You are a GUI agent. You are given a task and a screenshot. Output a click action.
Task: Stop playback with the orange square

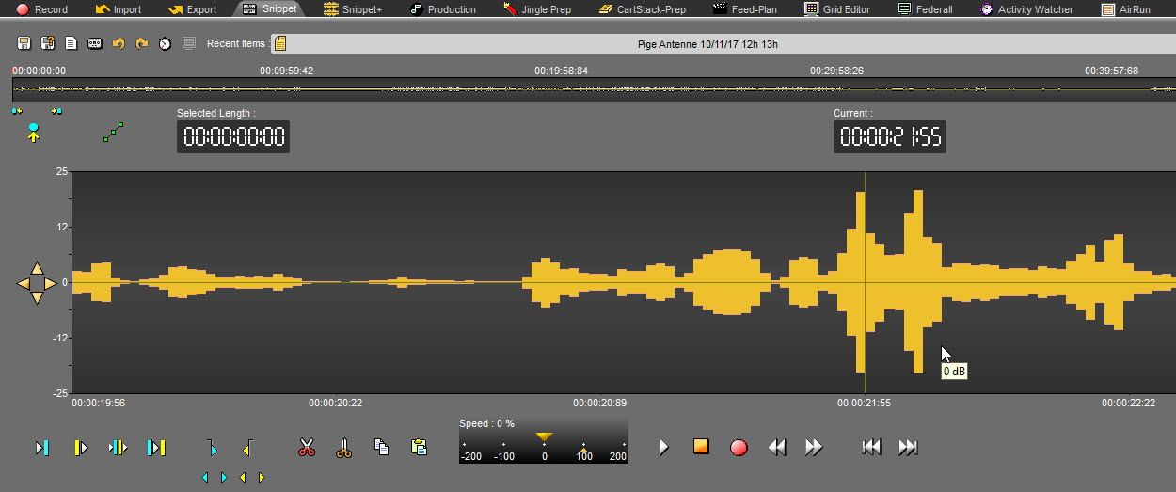point(701,446)
